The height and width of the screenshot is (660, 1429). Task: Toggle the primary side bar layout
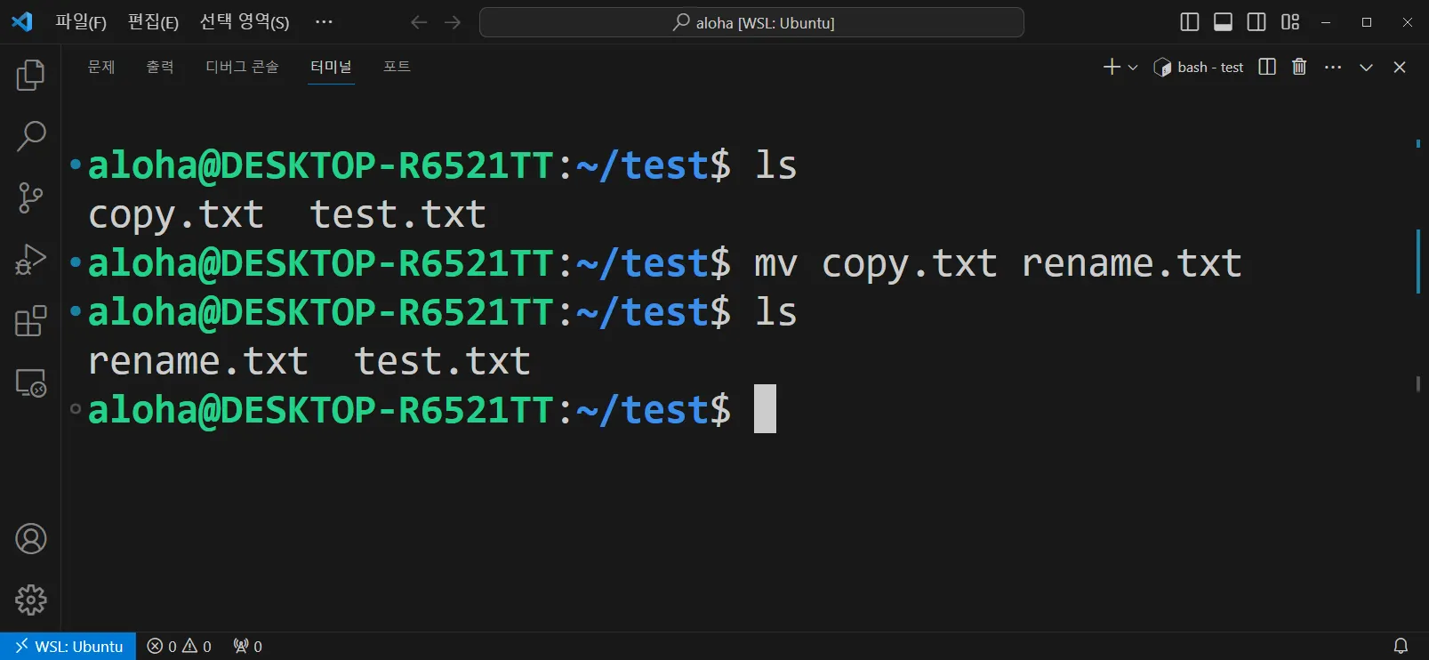[1189, 22]
